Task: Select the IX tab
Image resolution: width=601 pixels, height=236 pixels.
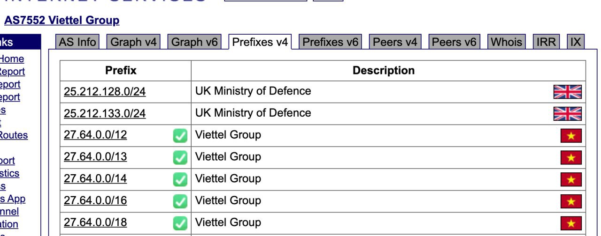Action: 576,42
